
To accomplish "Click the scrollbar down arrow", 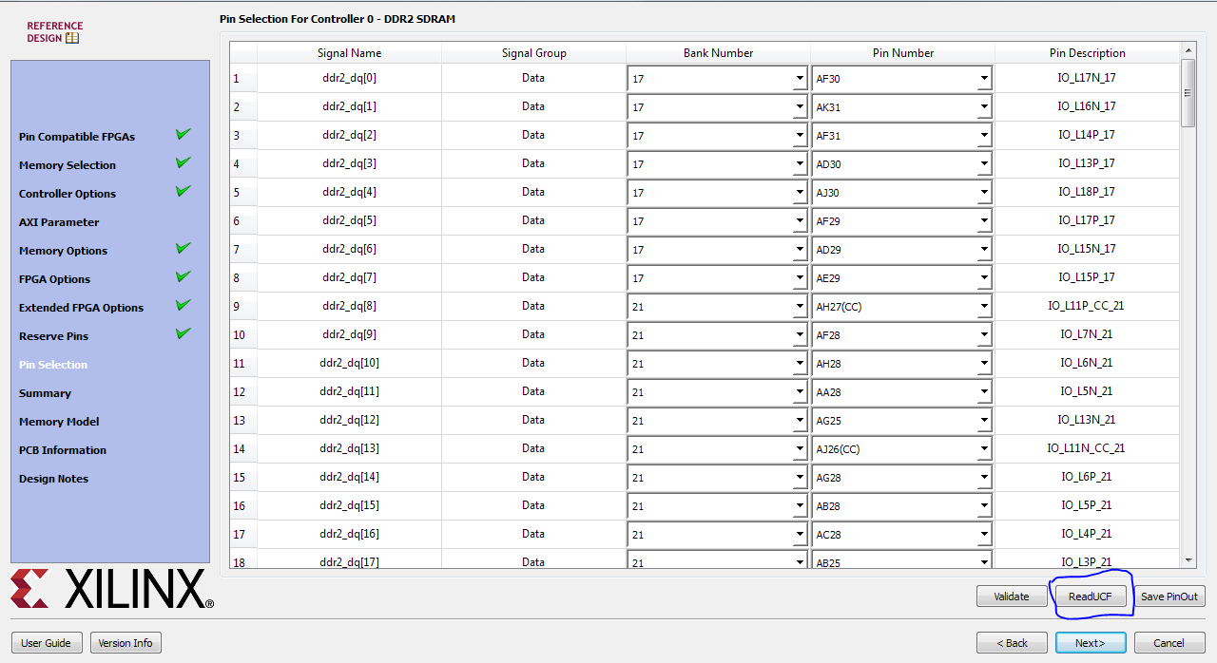I will click(x=1188, y=560).
